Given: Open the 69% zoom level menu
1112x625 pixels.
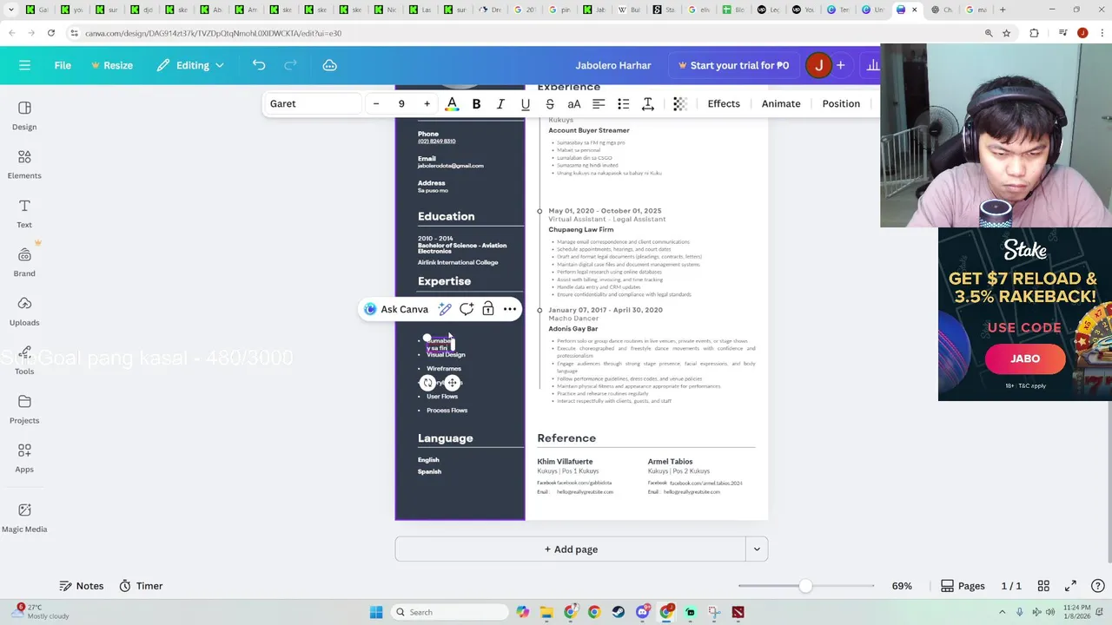Looking at the screenshot, I should coord(902,586).
